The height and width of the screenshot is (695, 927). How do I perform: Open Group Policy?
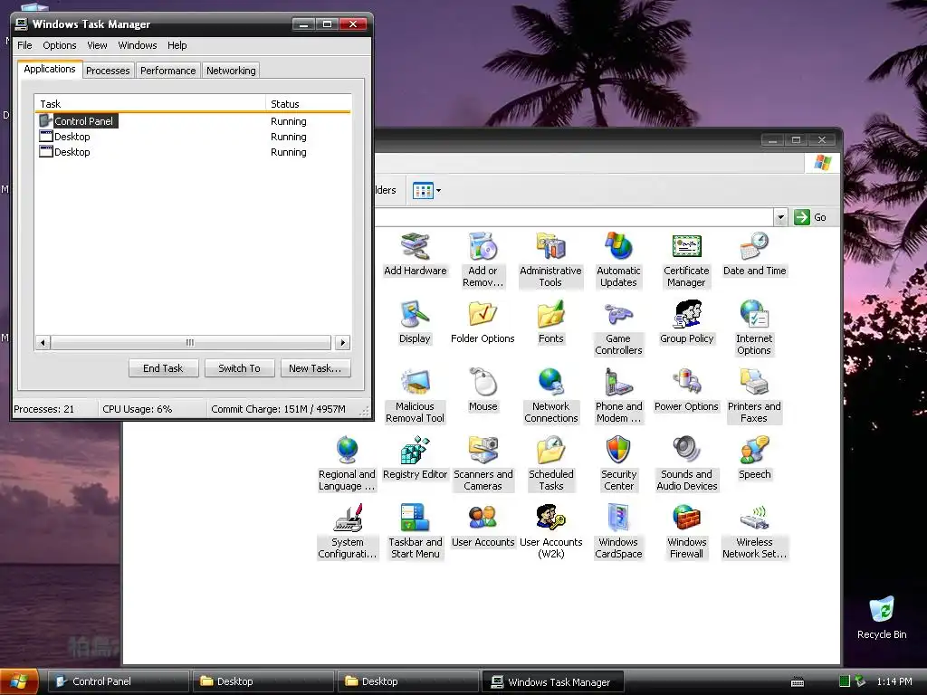coord(686,323)
